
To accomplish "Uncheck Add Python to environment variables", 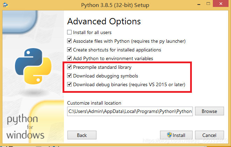I will pos(70,58).
